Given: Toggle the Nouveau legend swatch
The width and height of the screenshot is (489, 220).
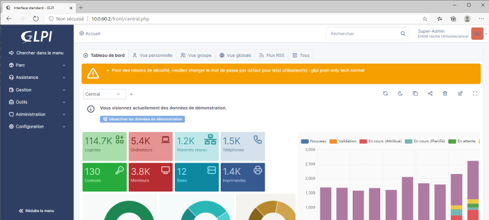Looking at the screenshot, I should coord(304,142).
